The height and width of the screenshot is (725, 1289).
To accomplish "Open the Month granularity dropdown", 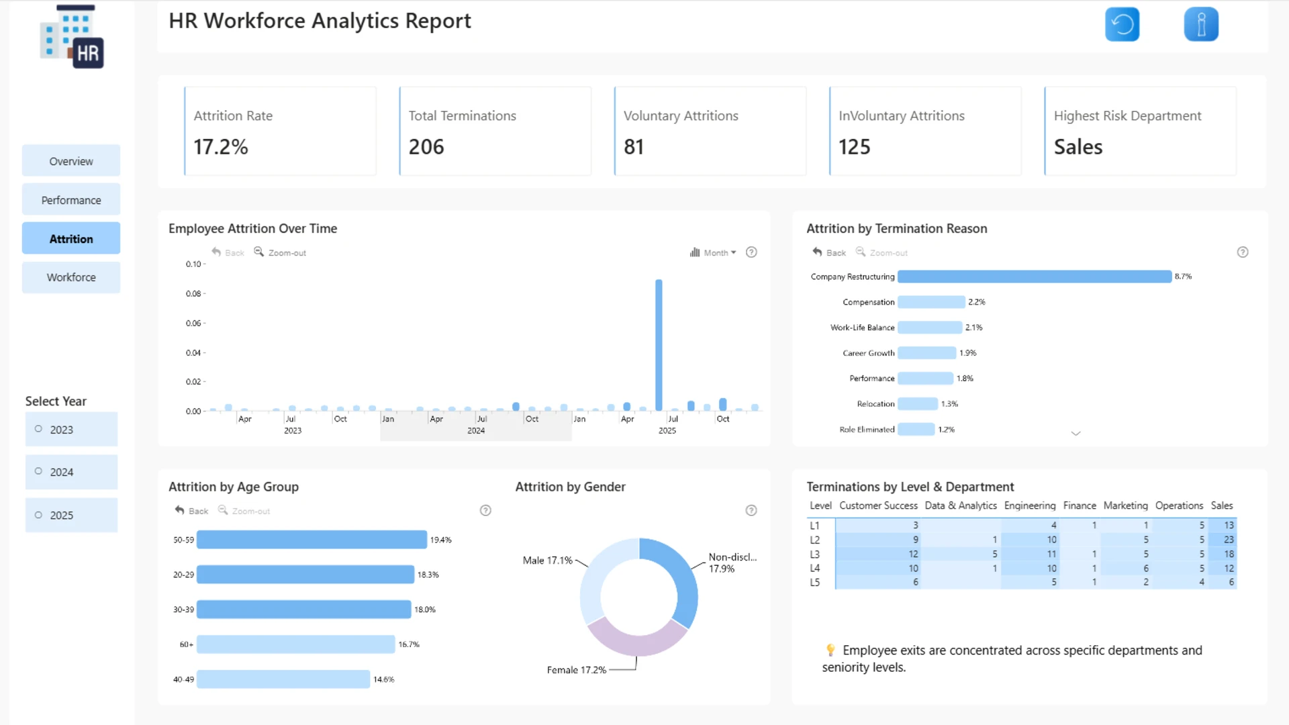I will 713,252.
